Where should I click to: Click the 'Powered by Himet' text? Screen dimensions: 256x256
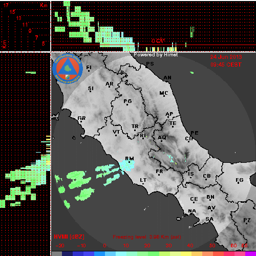point(156,55)
